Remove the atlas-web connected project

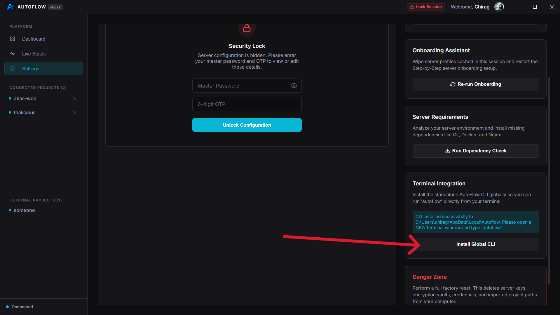pyautogui.click(x=75, y=99)
